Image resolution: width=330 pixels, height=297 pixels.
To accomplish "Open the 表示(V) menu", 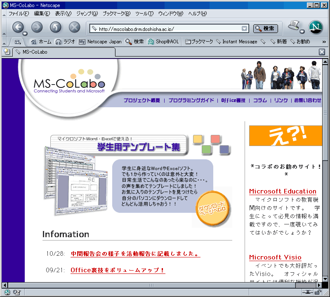I will point(63,14).
